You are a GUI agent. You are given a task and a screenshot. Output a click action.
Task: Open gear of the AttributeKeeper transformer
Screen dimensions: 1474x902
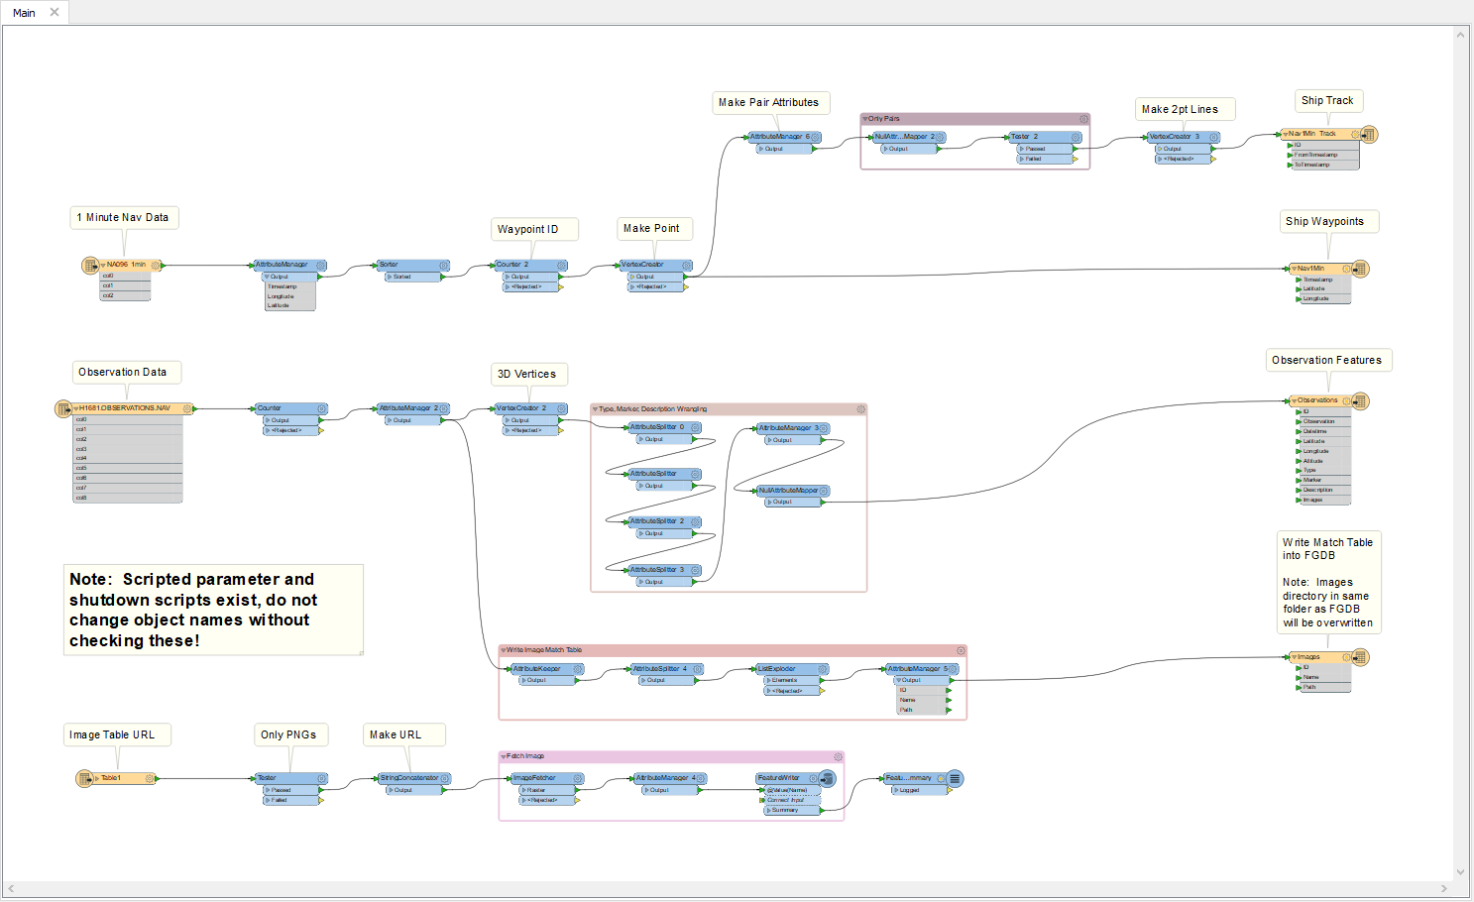click(x=578, y=670)
